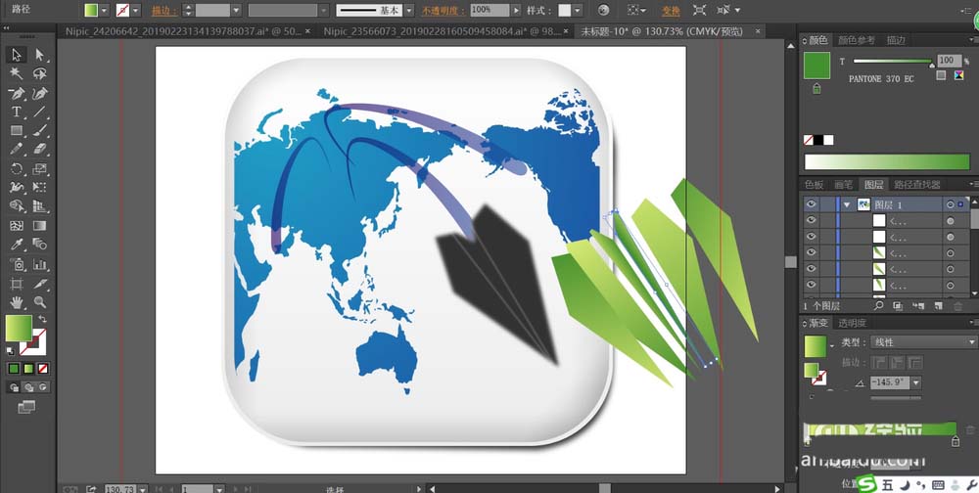Click the green fill swatch in Color panel
The height and width of the screenshot is (493, 979).
(816, 66)
